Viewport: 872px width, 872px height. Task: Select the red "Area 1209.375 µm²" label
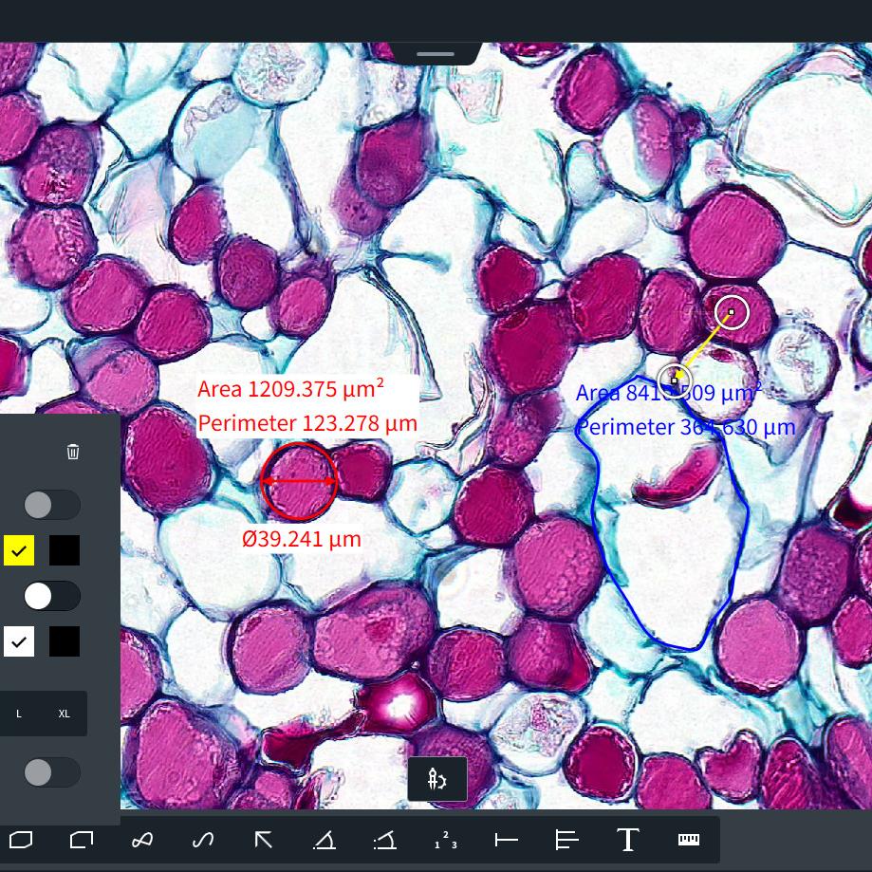[x=291, y=389]
